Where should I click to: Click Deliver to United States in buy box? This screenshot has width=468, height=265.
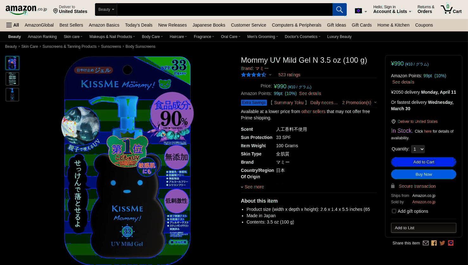coord(417,122)
